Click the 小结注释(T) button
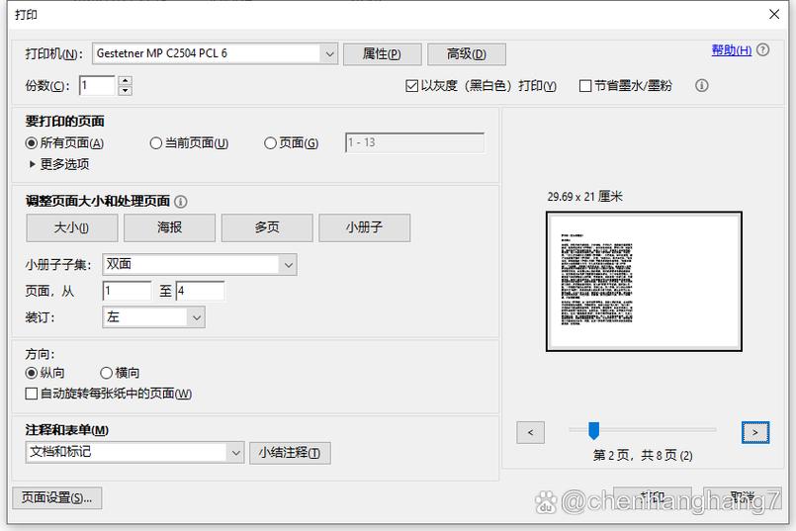The height and width of the screenshot is (531, 796). click(x=290, y=453)
